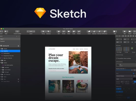Click the Flatten toolbar icon
The height and width of the screenshot is (101, 136).
click(x=79, y=31)
